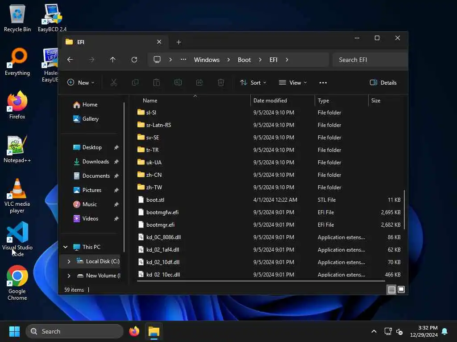Open EasyBCD 2.4 desktop shortcut
The height and width of the screenshot is (342, 457).
tap(52, 18)
